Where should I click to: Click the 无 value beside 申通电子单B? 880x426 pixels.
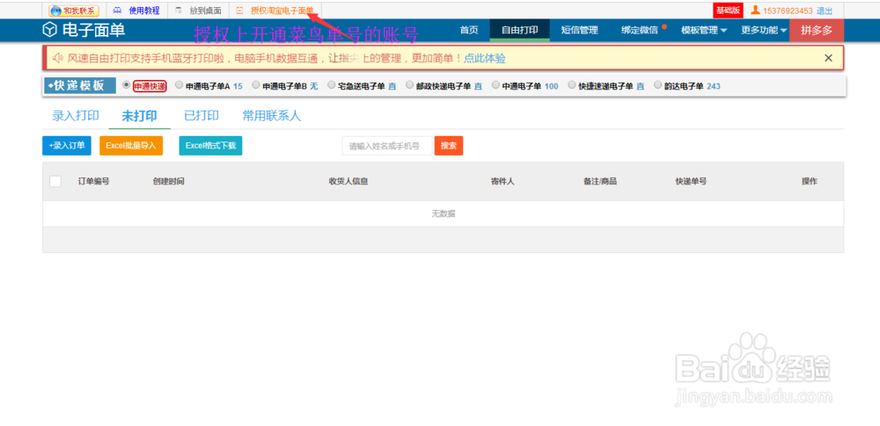(314, 86)
